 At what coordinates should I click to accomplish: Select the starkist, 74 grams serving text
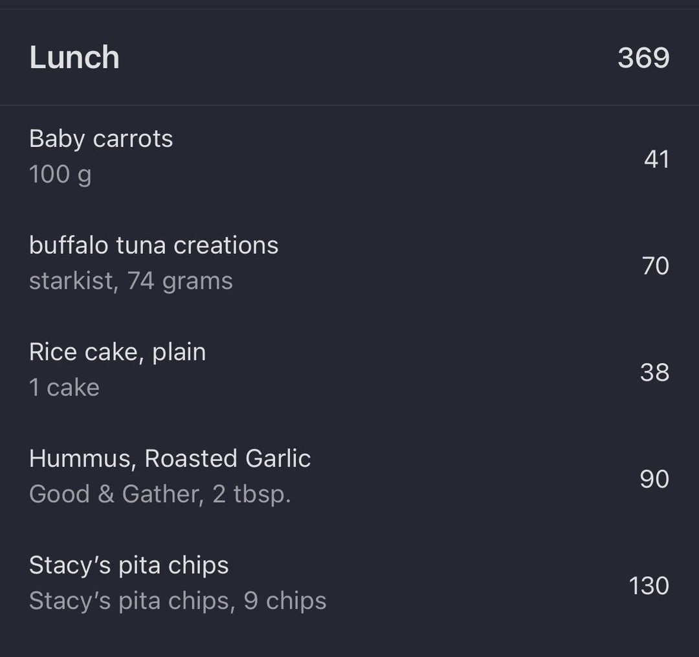click(131, 282)
